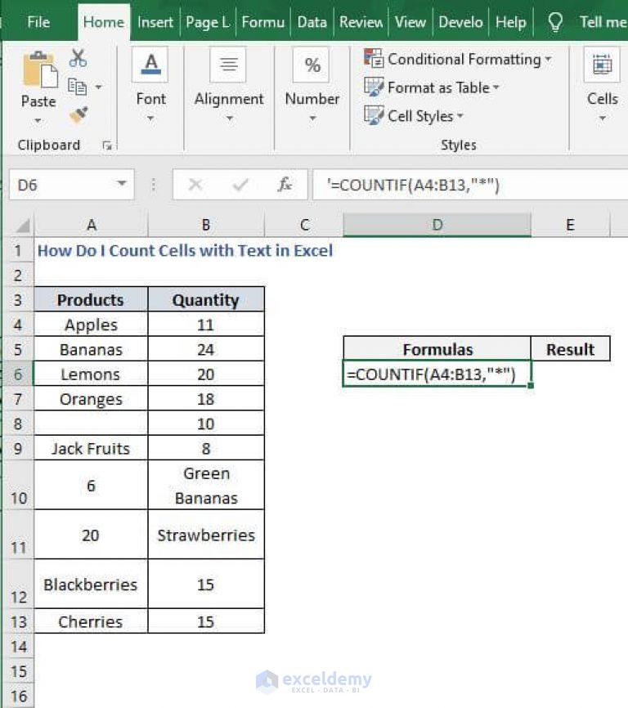
Task: Click the Tell me search box
Action: [x=603, y=22]
